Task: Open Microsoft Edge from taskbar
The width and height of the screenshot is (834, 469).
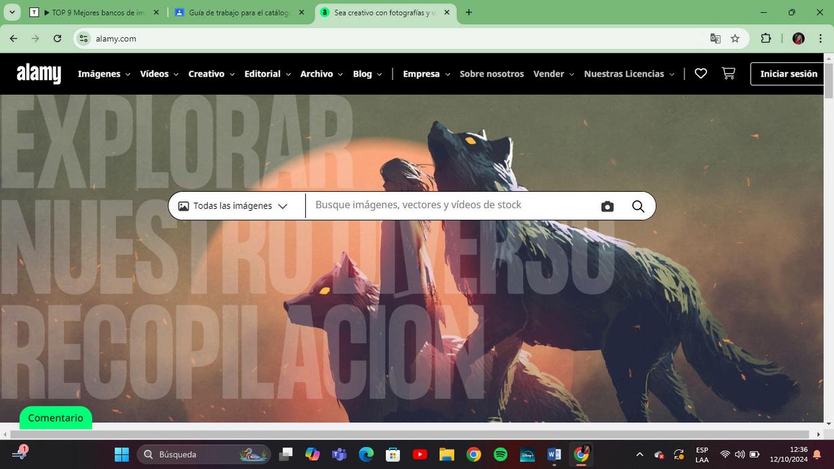Action: tap(366, 454)
